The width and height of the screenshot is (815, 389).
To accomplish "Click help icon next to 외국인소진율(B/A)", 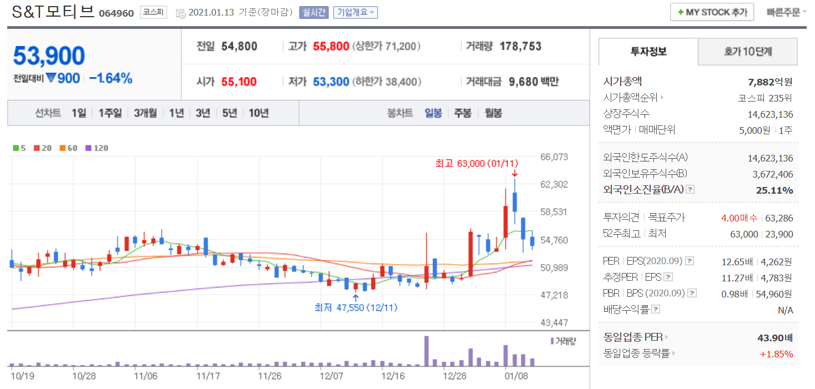I will 690,190.
